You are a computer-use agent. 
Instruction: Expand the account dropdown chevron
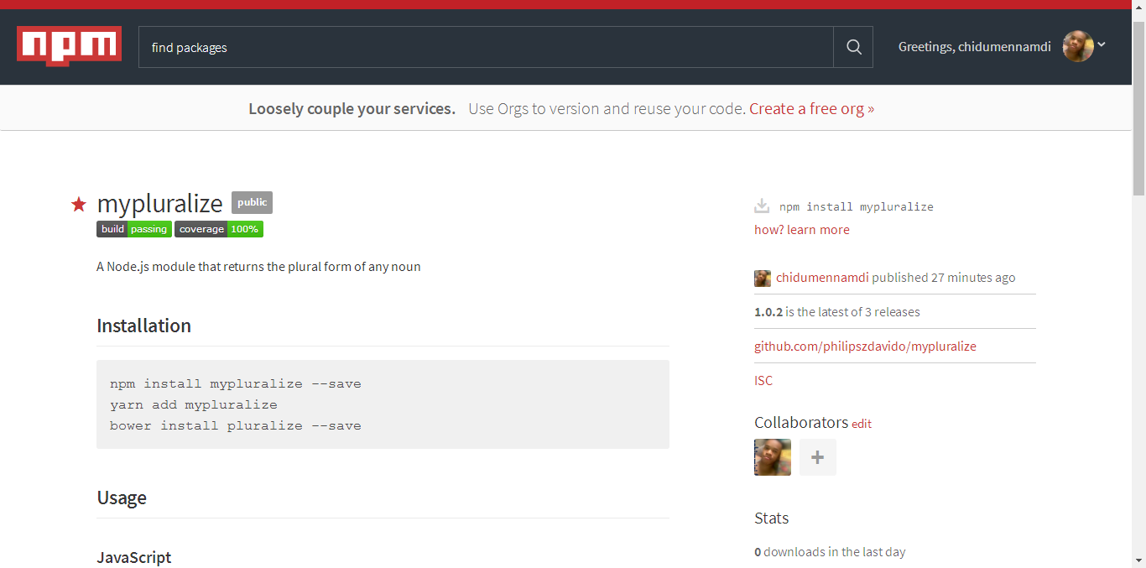coord(1102,44)
